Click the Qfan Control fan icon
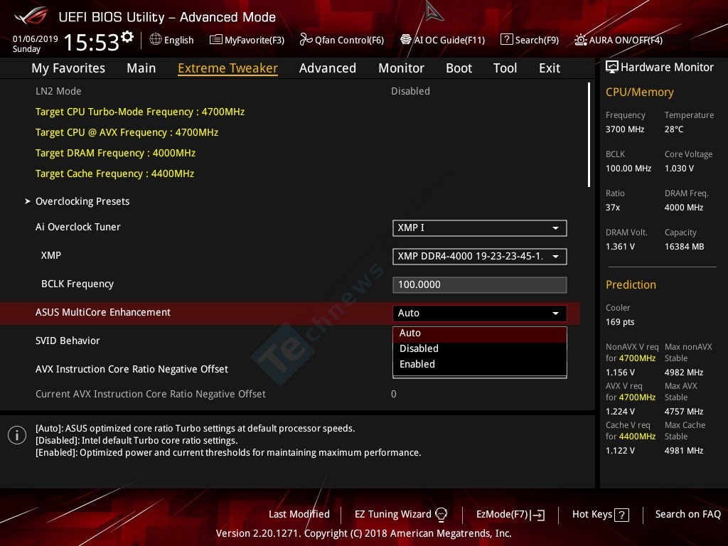Viewport: 728px width, 546px height. (306, 40)
